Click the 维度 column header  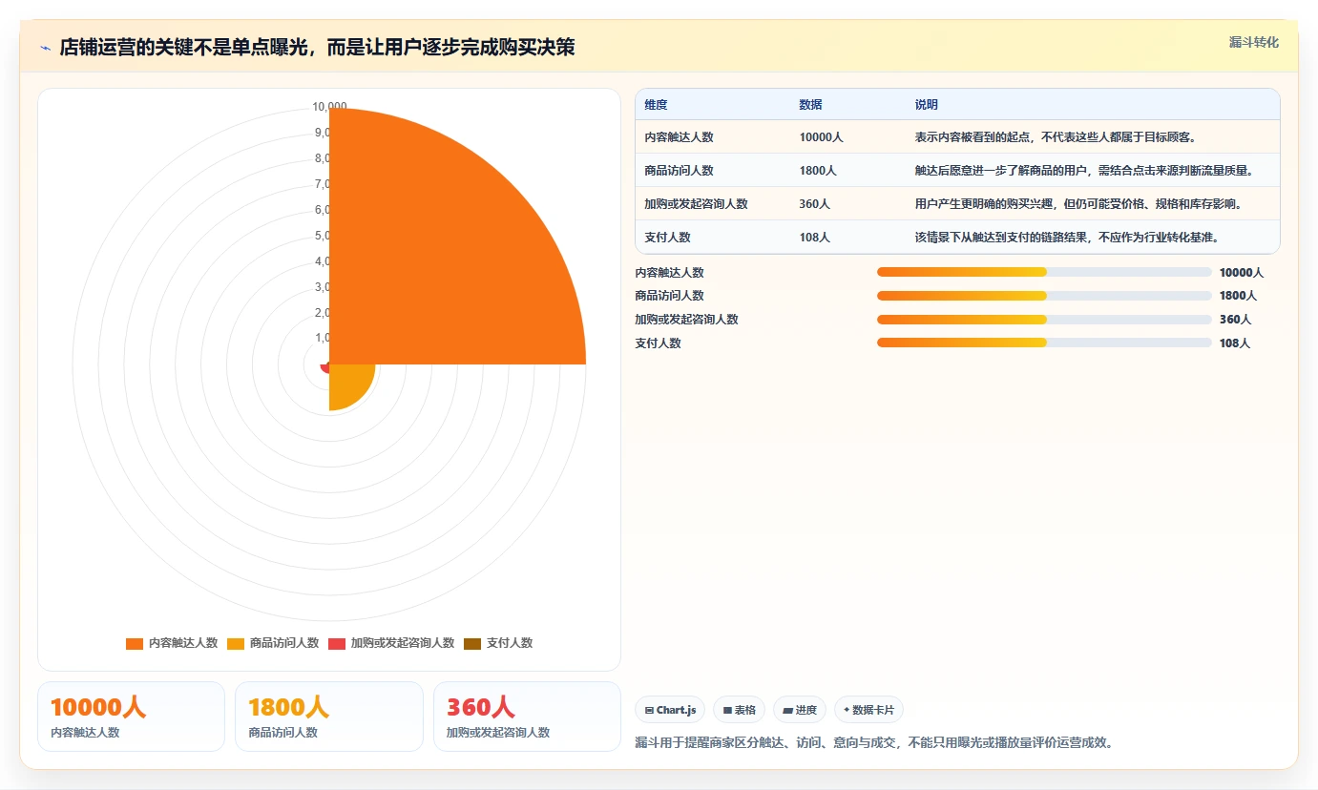[x=656, y=105]
